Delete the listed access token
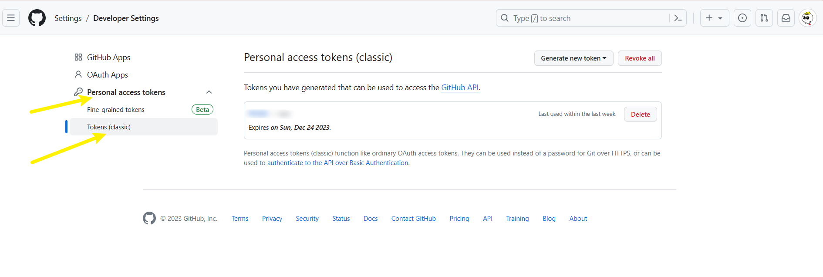The height and width of the screenshot is (277, 823). (640, 114)
